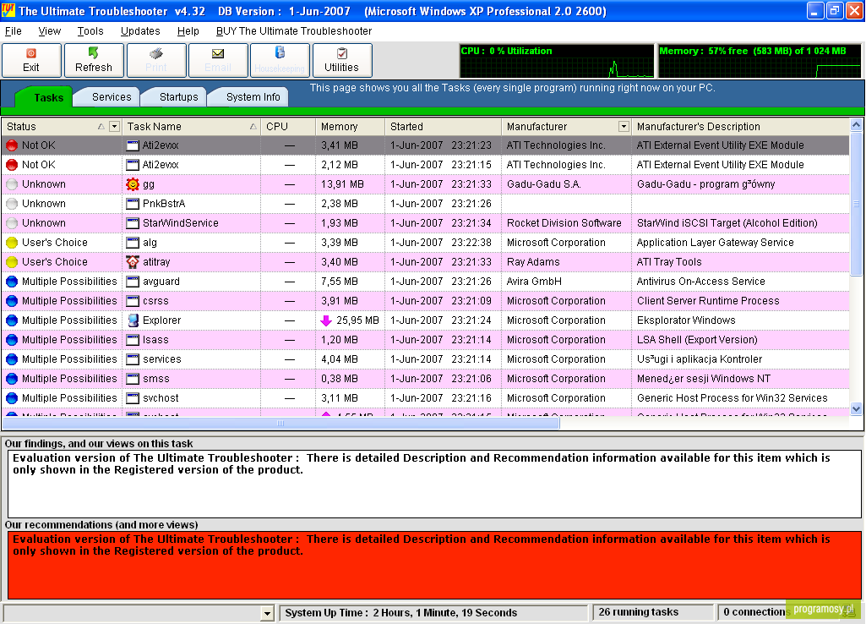Refresh the task list
866x624 pixels.
pos(93,60)
